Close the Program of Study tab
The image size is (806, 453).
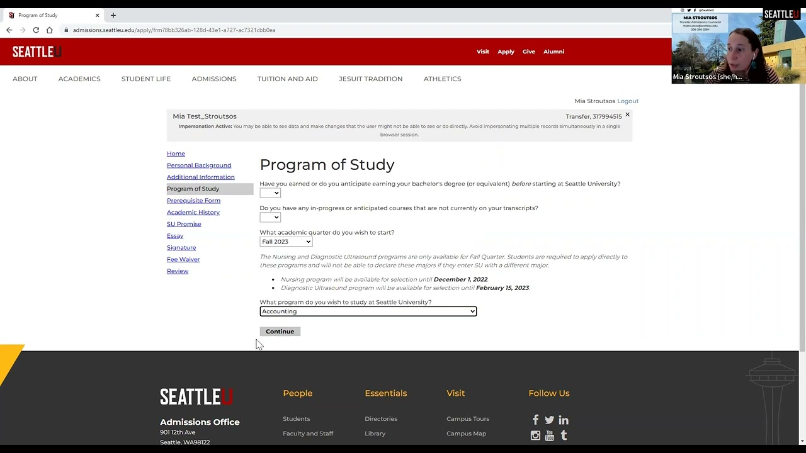98,15
